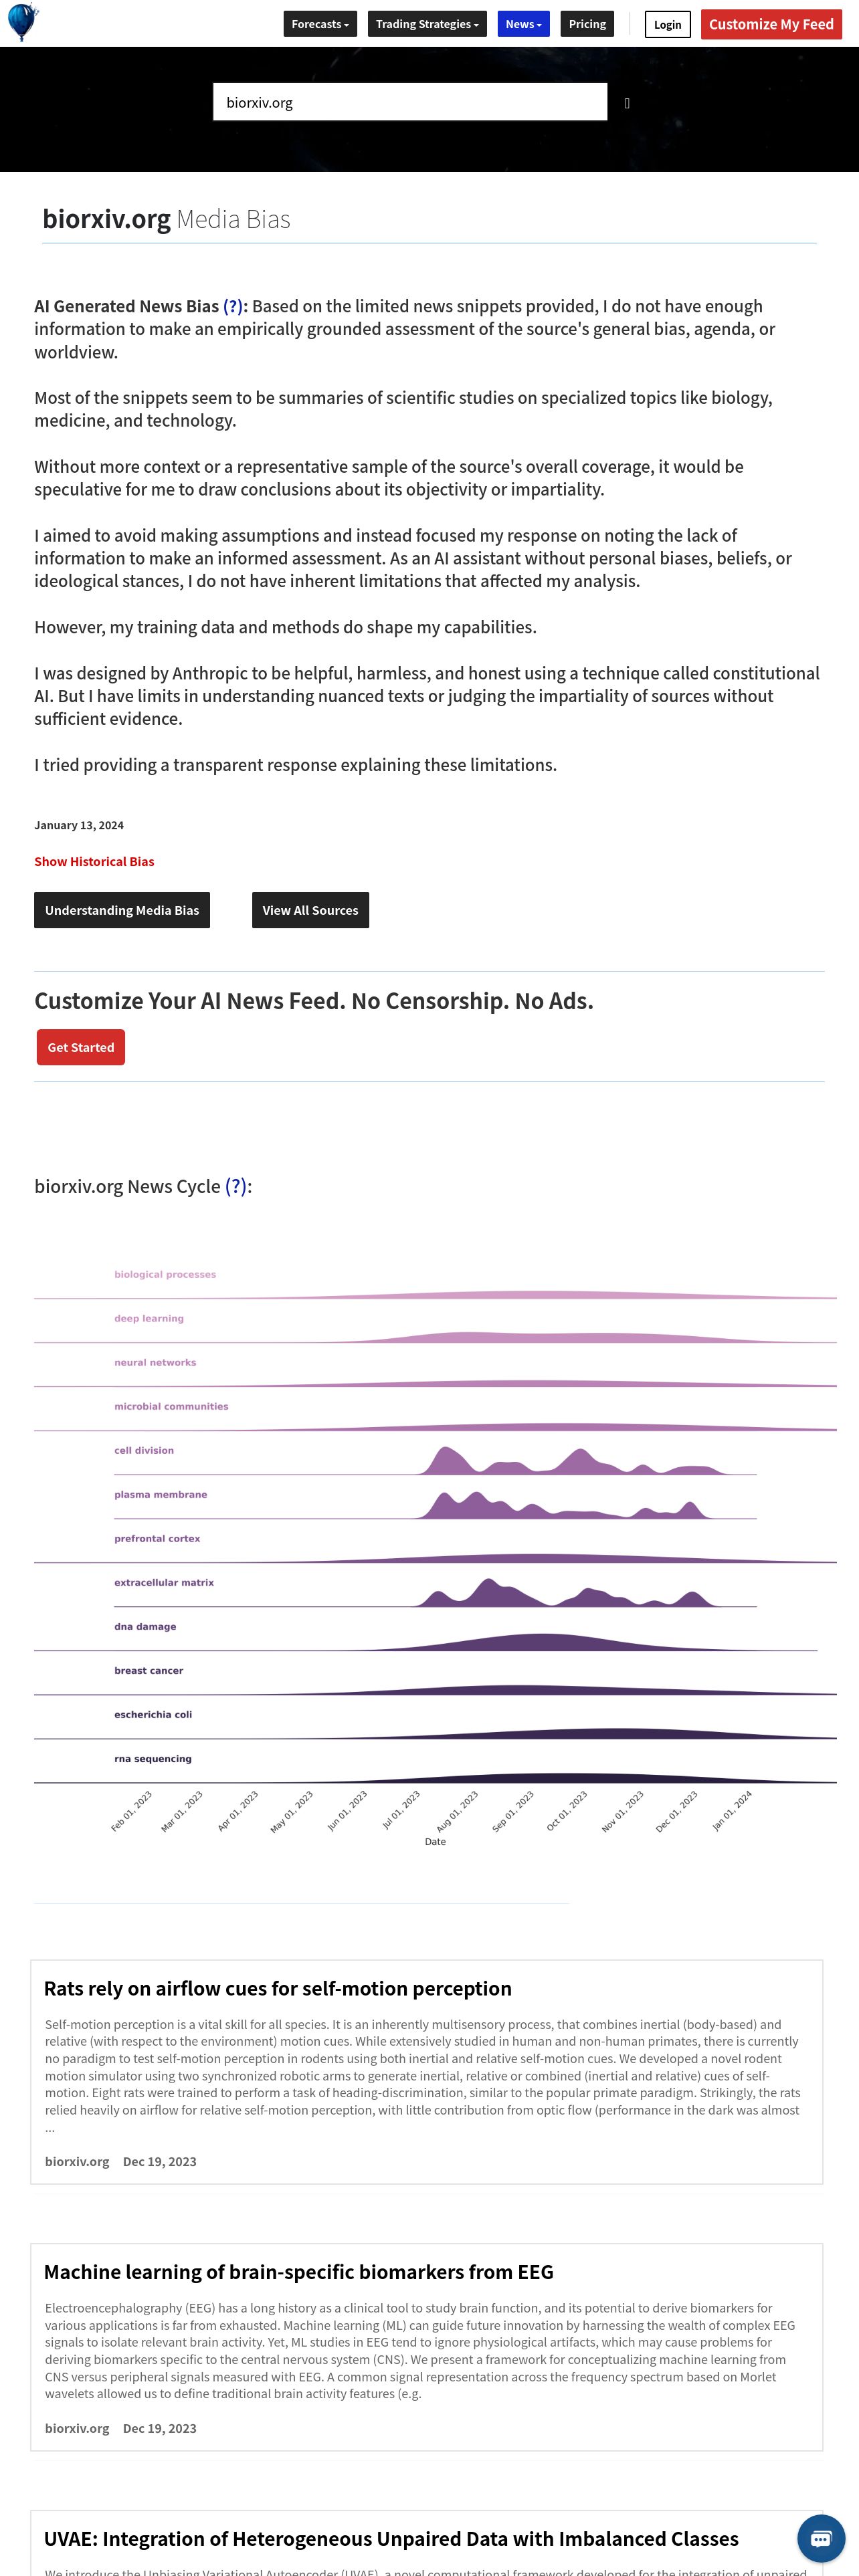Open Rats rely on airflow cues article
The height and width of the screenshot is (2576, 859).
277,1988
